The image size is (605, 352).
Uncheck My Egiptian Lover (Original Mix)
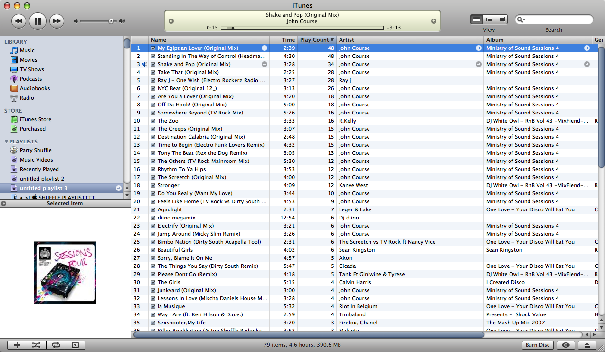(x=153, y=48)
